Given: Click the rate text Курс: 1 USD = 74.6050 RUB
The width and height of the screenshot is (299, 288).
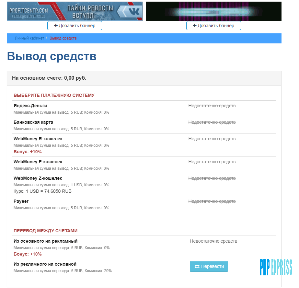Looking at the screenshot, I should click(42, 191).
